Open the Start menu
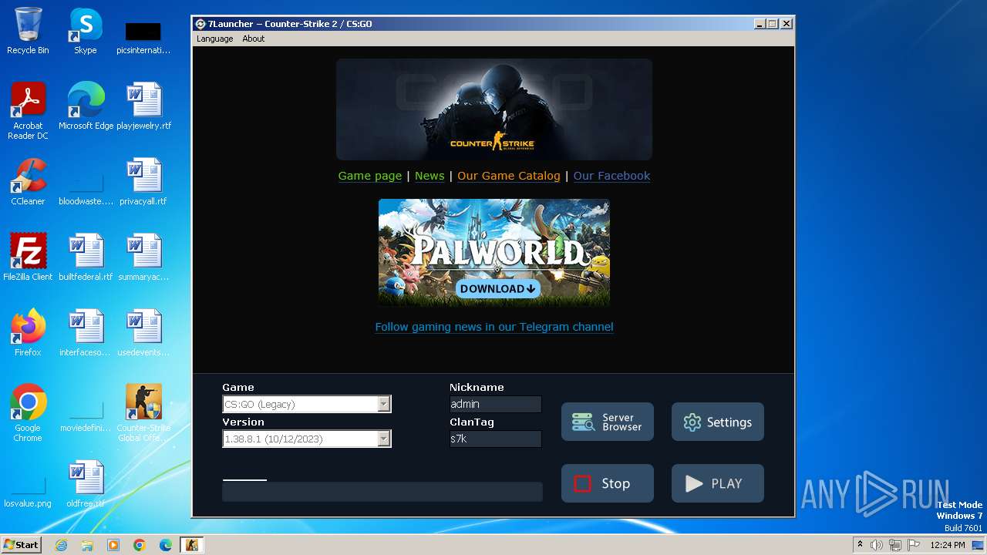This screenshot has width=987, height=555. [x=22, y=545]
